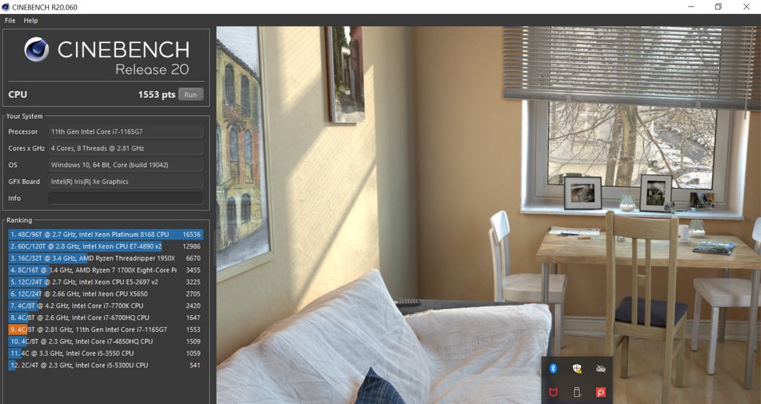Select the Core i5-5300U ranking entry
Image resolution: width=761 pixels, height=404 pixels.
click(105, 365)
